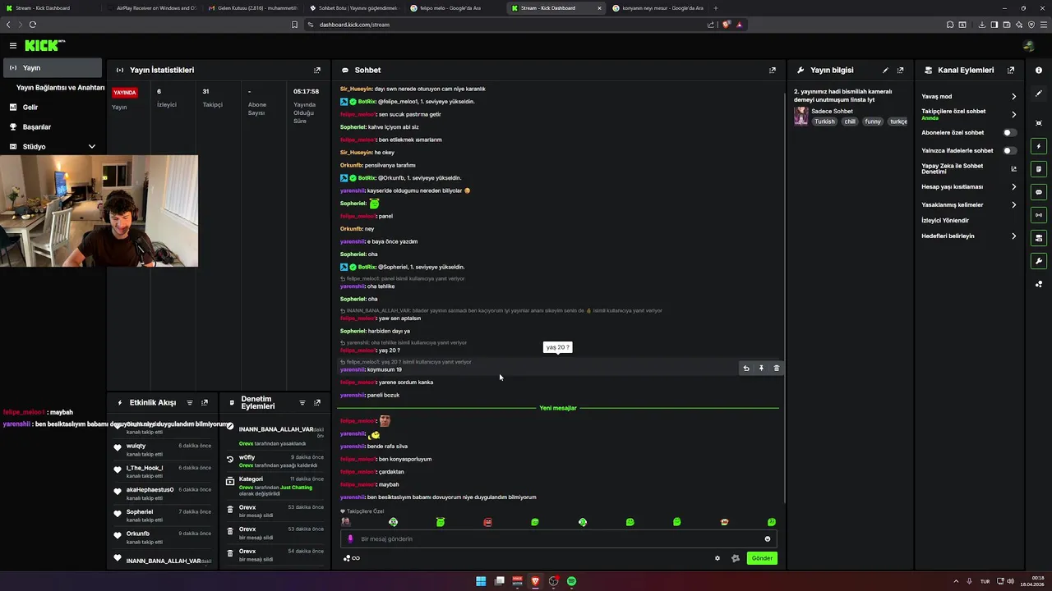Click the Sadece Sohbet category thumbnail
This screenshot has width=1052, height=591.
[x=801, y=116]
